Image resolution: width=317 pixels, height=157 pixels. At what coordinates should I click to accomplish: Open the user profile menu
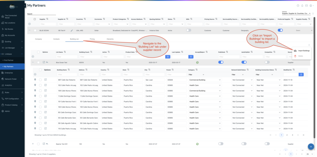coord(311,6)
